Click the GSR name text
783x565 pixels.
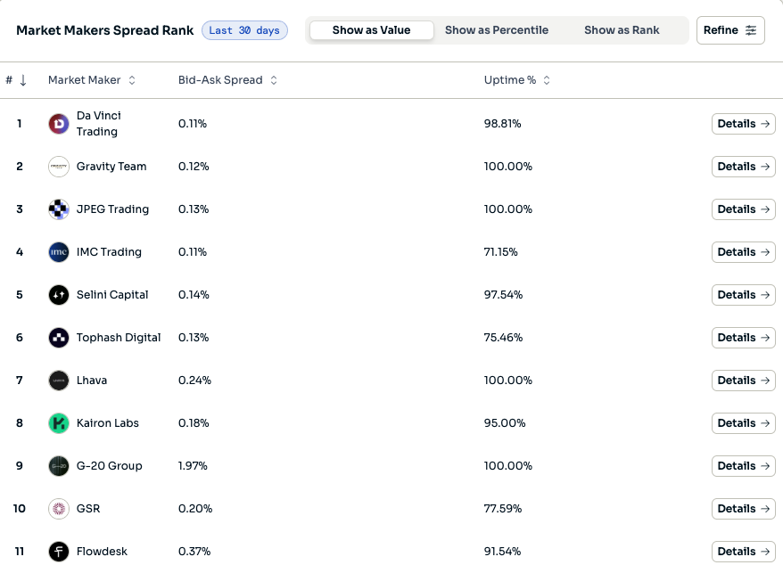pyautogui.click(x=88, y=509)
